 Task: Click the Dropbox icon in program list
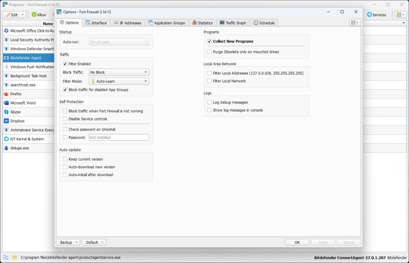6,121
